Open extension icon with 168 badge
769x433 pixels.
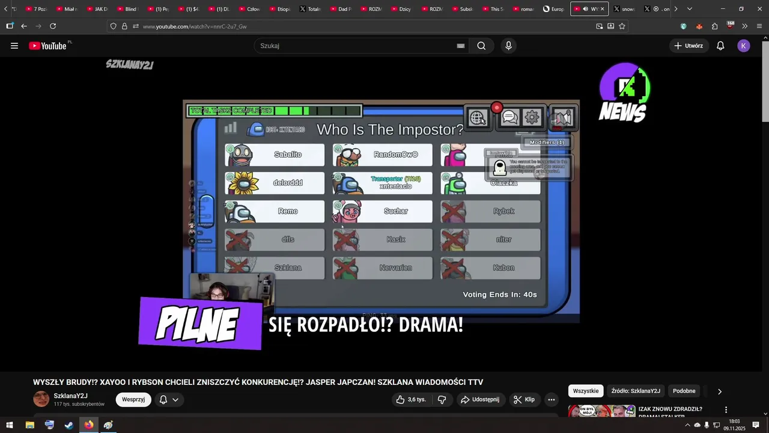730,26
